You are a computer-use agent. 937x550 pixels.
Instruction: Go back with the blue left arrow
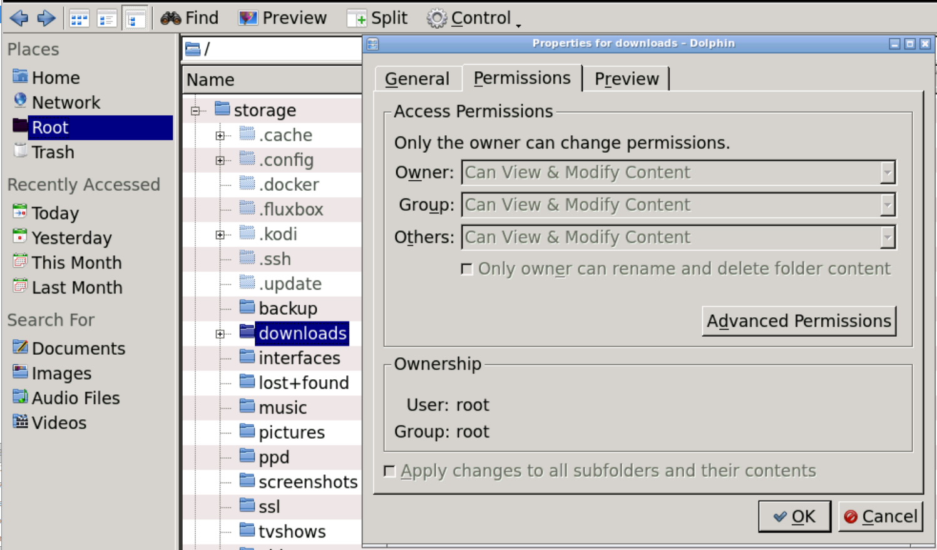point(19,18)
